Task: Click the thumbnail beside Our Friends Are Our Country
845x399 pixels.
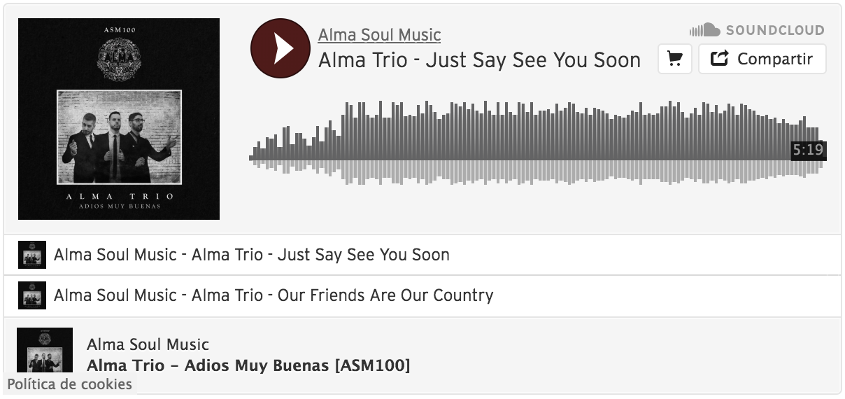Action: click(x=32, y=295)
